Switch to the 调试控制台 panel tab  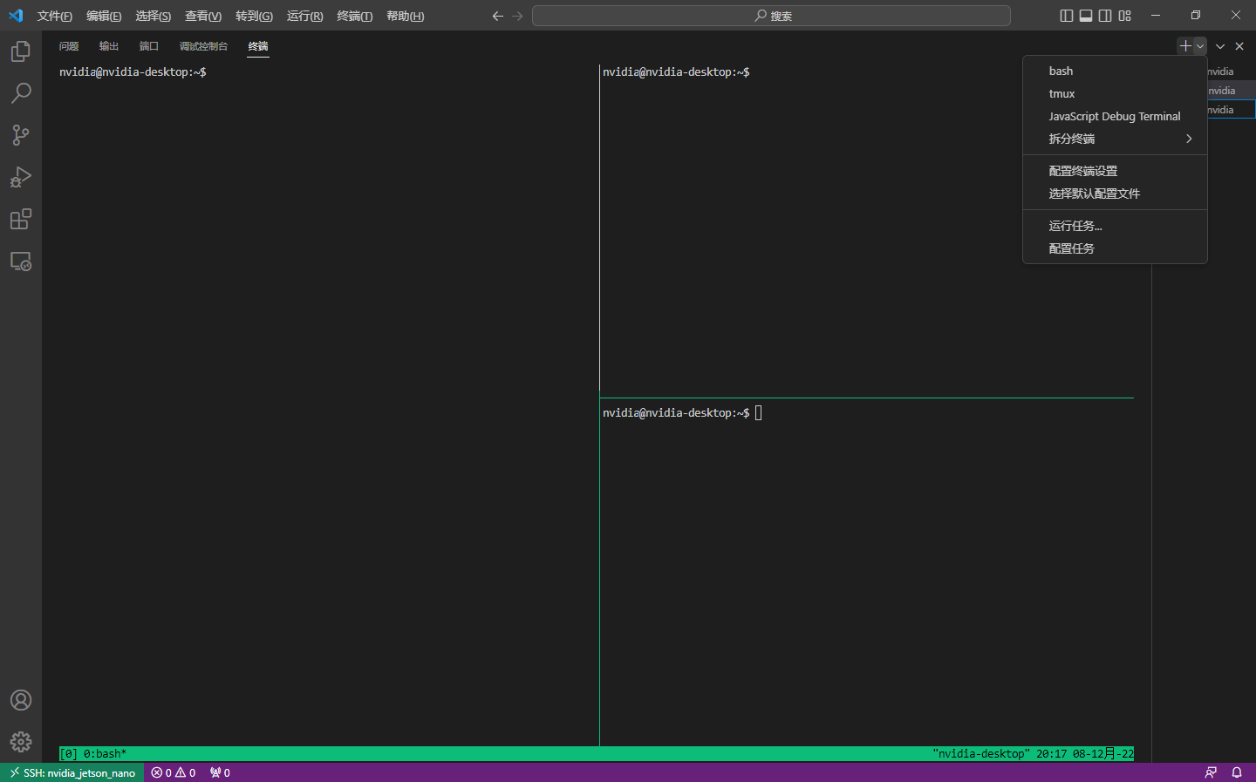[203, 46]
